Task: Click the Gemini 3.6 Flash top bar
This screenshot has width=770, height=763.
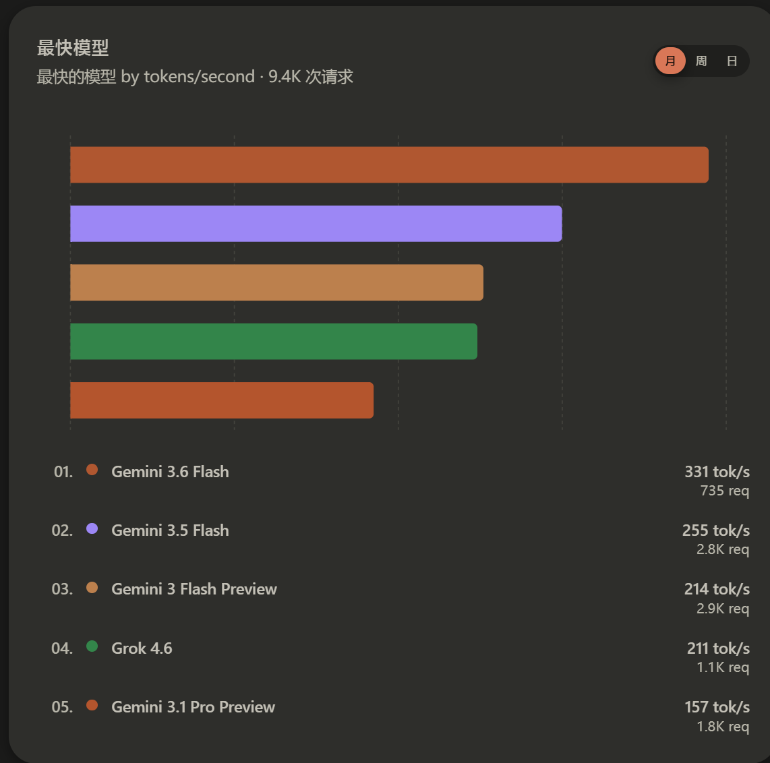Action: (389, 164)
